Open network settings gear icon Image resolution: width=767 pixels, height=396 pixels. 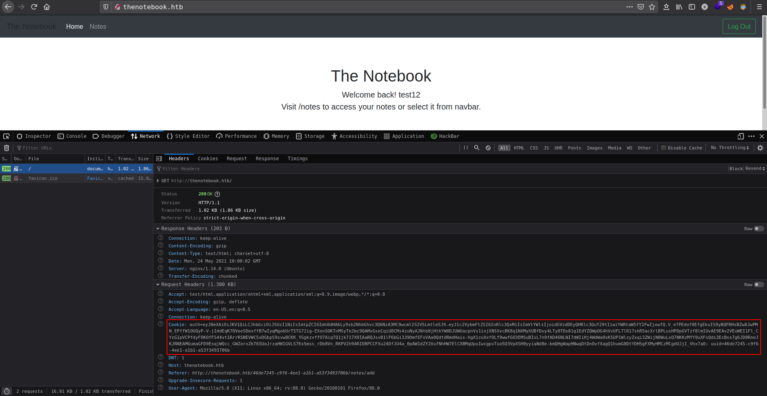click(x=760, y=148)
